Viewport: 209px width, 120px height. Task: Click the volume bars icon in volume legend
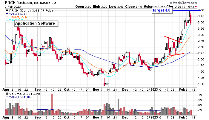(7, 94)
